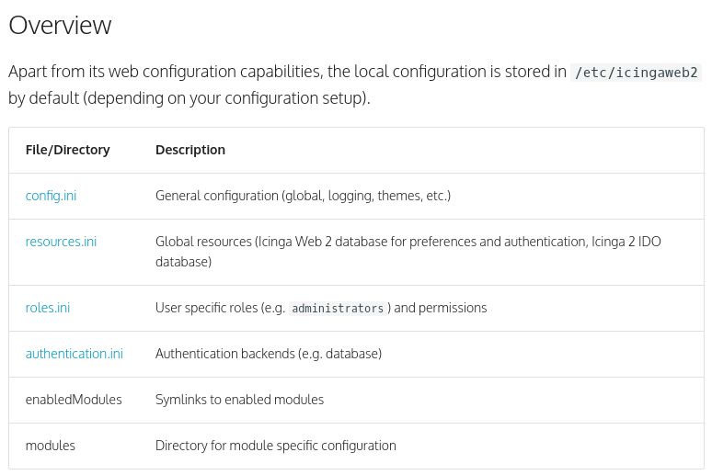The height and width of the screenshot is (475, 712).
Task: Click the File/Directory column header
Action: [x=67, y=150]
